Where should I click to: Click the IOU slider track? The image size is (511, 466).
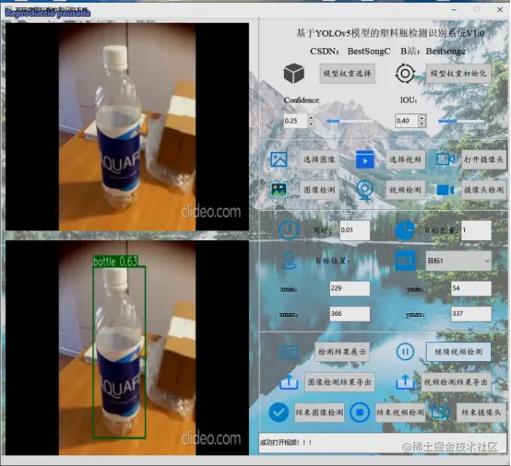(461, 121)
